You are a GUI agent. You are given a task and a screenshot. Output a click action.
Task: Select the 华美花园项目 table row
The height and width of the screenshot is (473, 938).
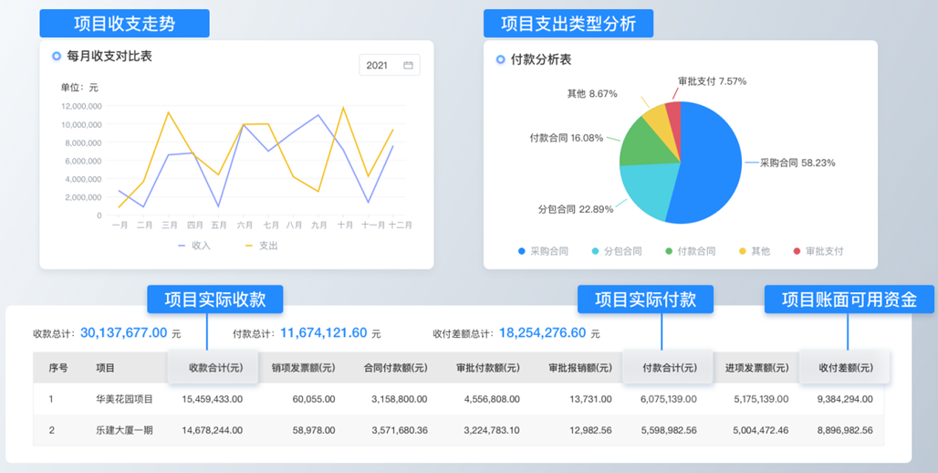point(124,399)
